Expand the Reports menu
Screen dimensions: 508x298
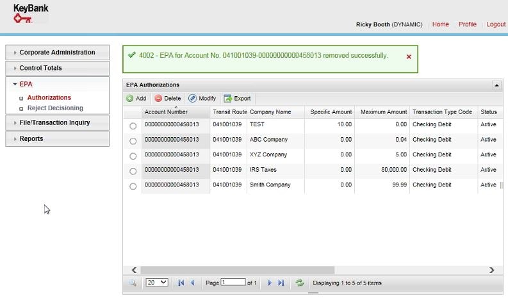pyautogui.click(x=58, y=139)
